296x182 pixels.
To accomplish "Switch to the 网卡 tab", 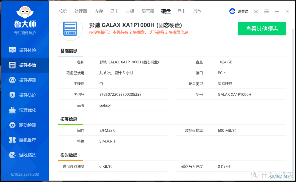I will (x=182, y=11).
